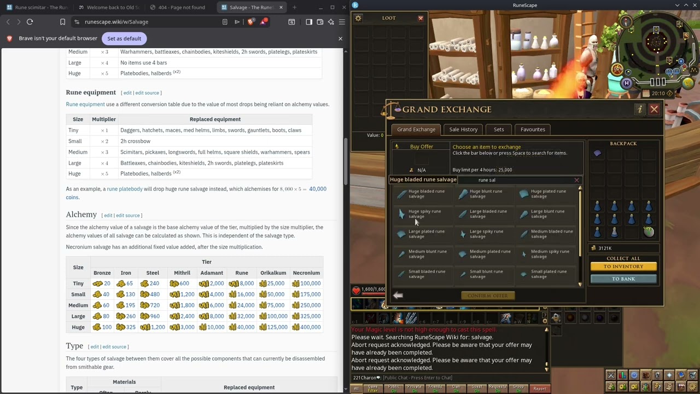
Task: Click the back arrow in Grand Exchange
Action: pyautogui.click(x=398, y=296)
